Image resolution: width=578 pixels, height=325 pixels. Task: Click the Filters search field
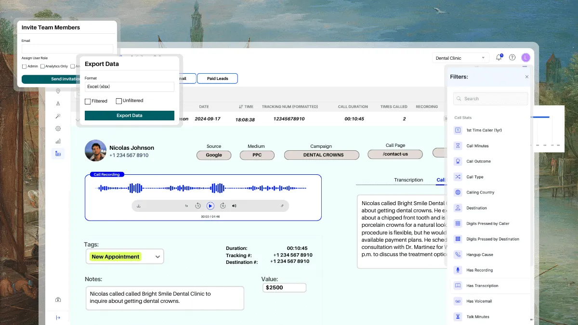pyautogui.click(x=490, y=99)
